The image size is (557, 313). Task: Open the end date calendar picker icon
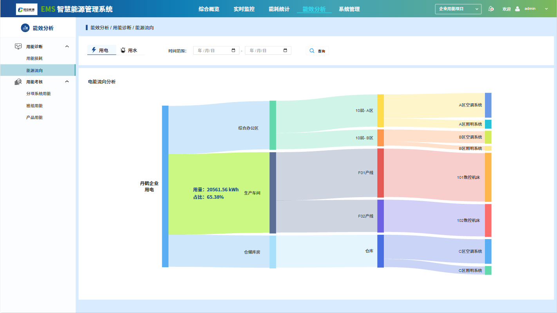(285, 50)
